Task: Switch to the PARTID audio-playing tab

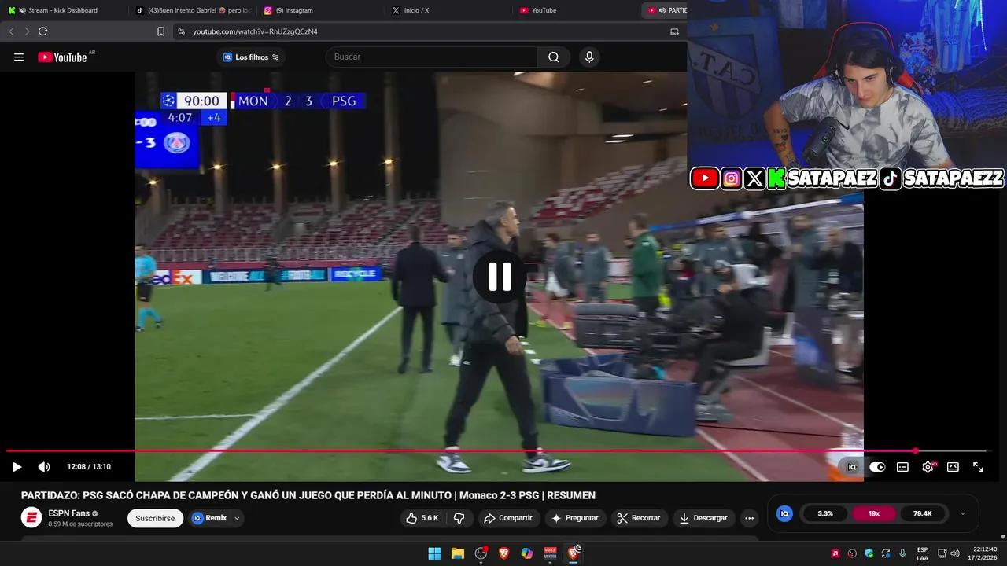Action: pyautogui.click(x=665, y=10)
